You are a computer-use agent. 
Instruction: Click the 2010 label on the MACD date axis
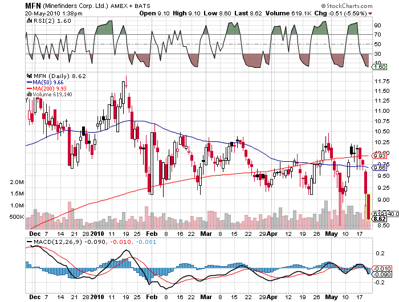(x=97, y=297)
